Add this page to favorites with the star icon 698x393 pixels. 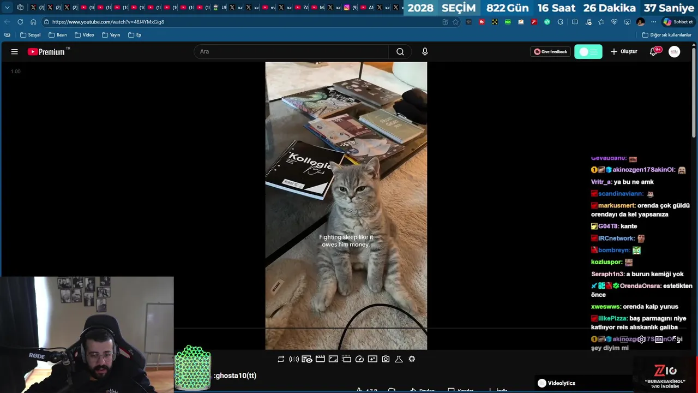(455, 22)
